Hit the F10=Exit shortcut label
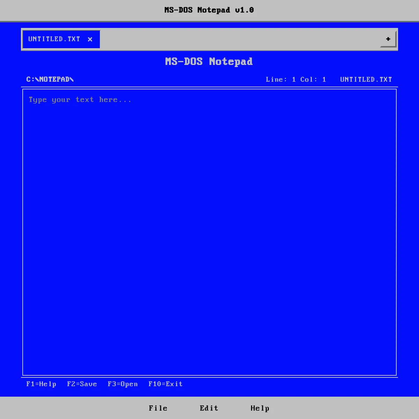This screenshot has height=419, width=419. click(166, 384)
